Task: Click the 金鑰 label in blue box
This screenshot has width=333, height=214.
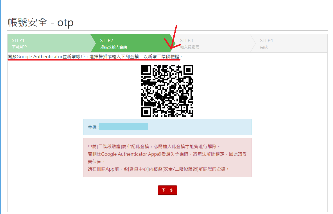Action: tap(92, 127)
